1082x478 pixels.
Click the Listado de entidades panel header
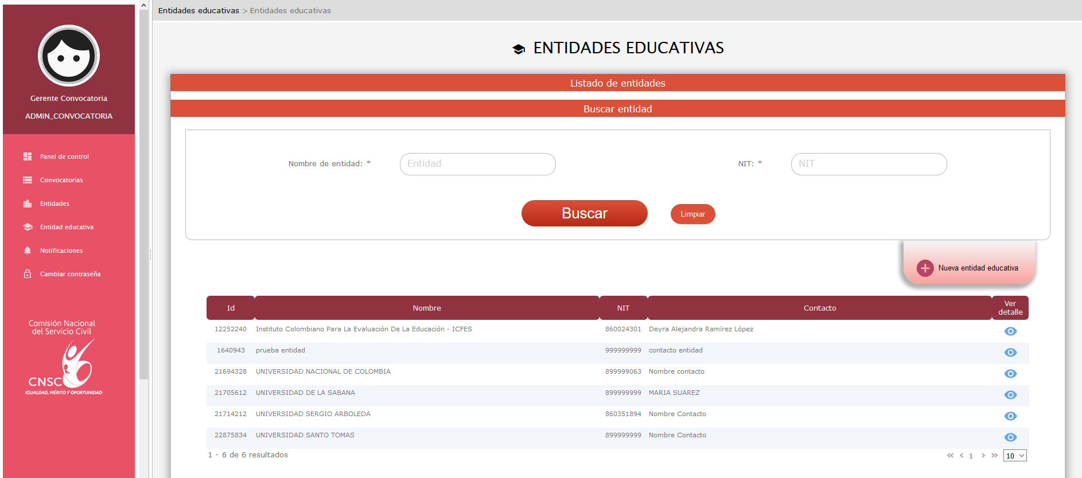click(617, 83)
